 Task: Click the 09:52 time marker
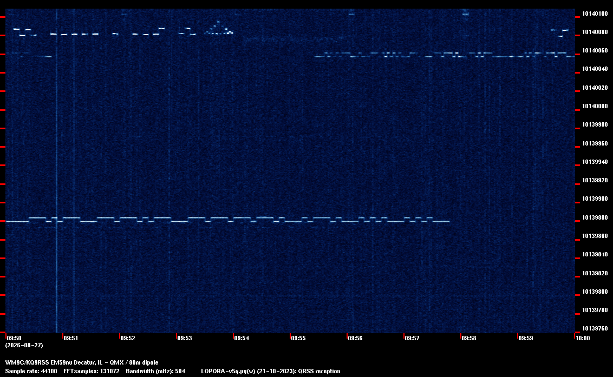[x=128, y=338]
